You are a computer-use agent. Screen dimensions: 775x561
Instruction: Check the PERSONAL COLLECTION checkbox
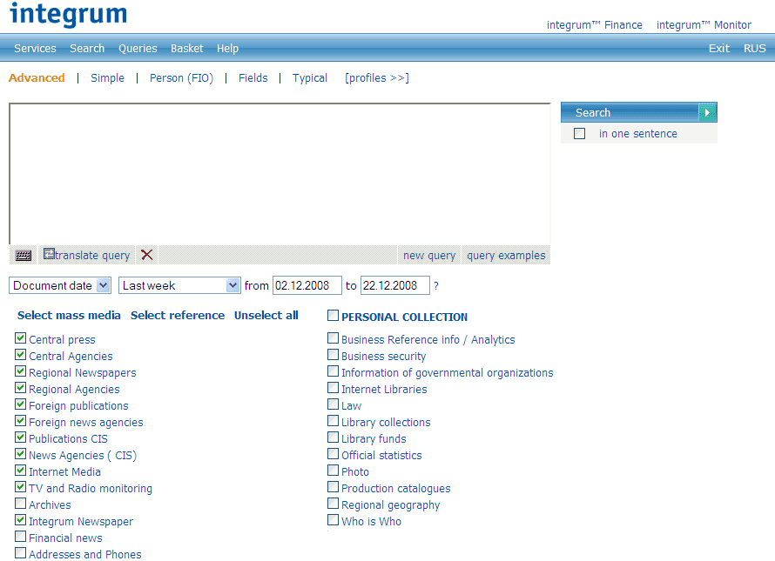tap(334, 316)
